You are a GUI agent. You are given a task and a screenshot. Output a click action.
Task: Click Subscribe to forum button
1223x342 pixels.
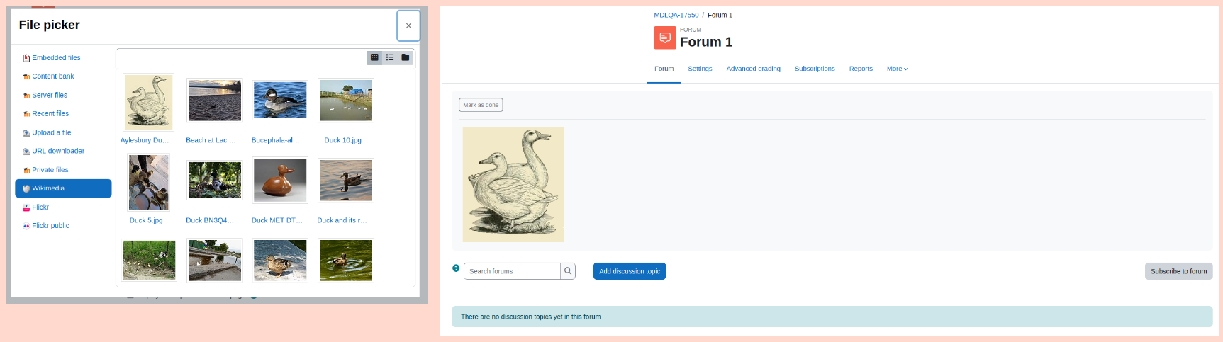point(1178,271)
